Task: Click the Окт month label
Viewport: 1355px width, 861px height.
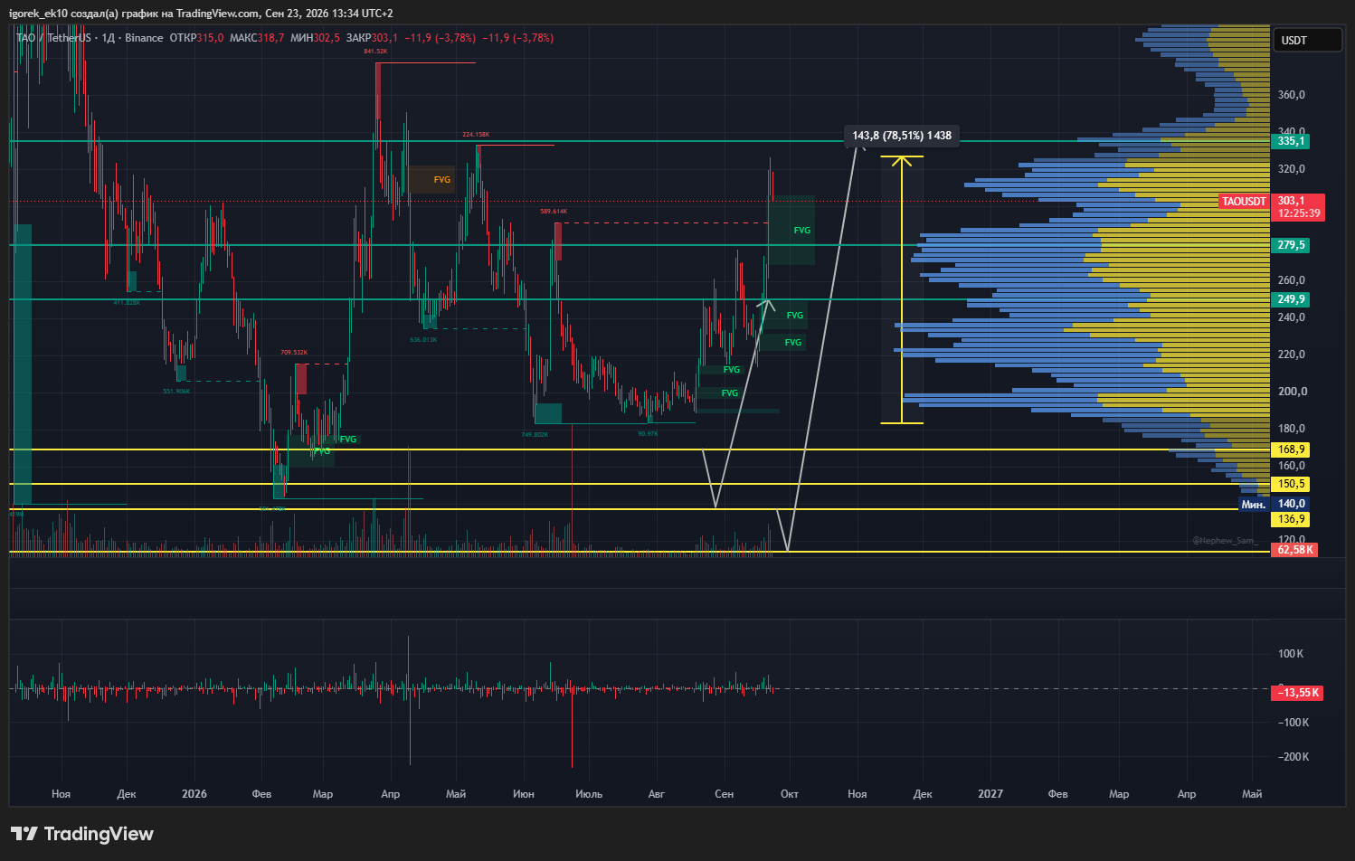Action: (790, 794)
